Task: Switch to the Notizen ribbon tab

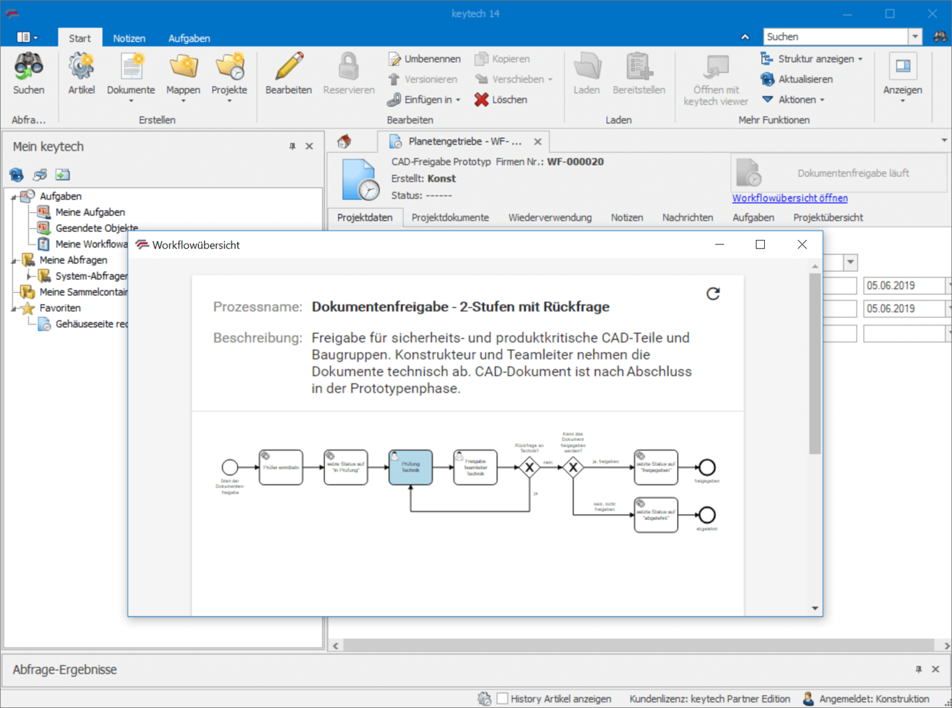Action: (x=129, y=38)
